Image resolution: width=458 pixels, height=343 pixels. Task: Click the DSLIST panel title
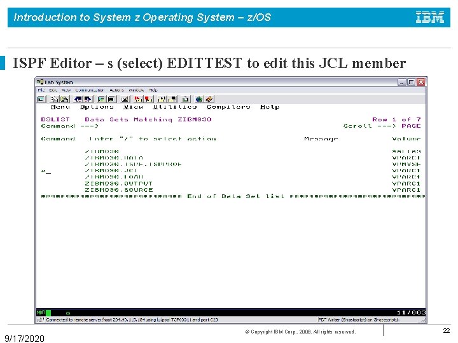pos(55,119)
